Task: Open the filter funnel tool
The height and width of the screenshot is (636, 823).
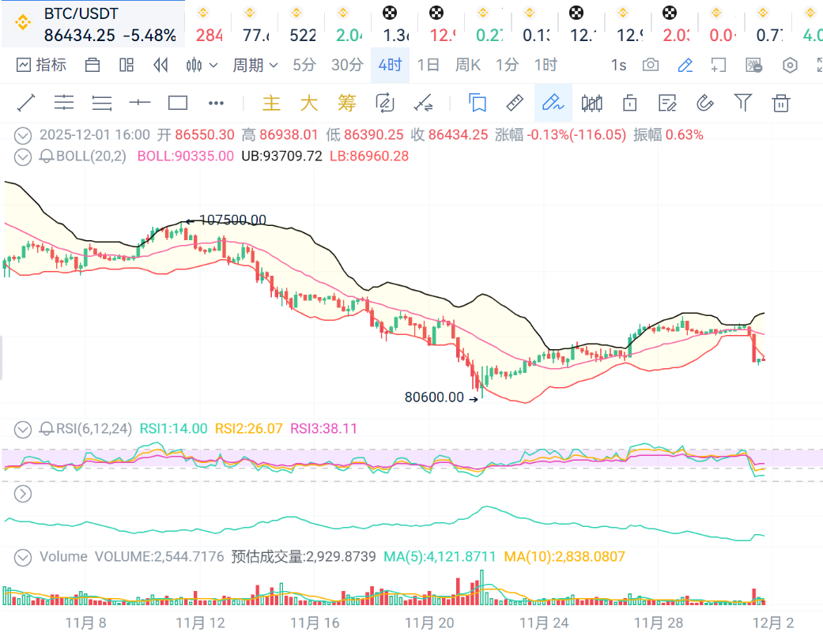Action: 742,103
